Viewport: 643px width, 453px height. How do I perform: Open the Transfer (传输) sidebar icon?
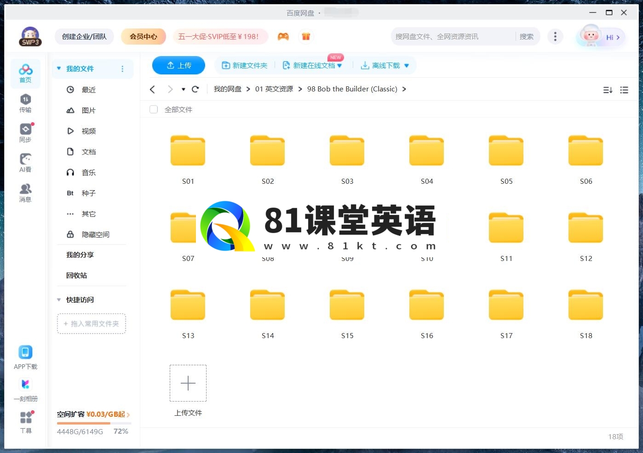click(x=25, y=103)
